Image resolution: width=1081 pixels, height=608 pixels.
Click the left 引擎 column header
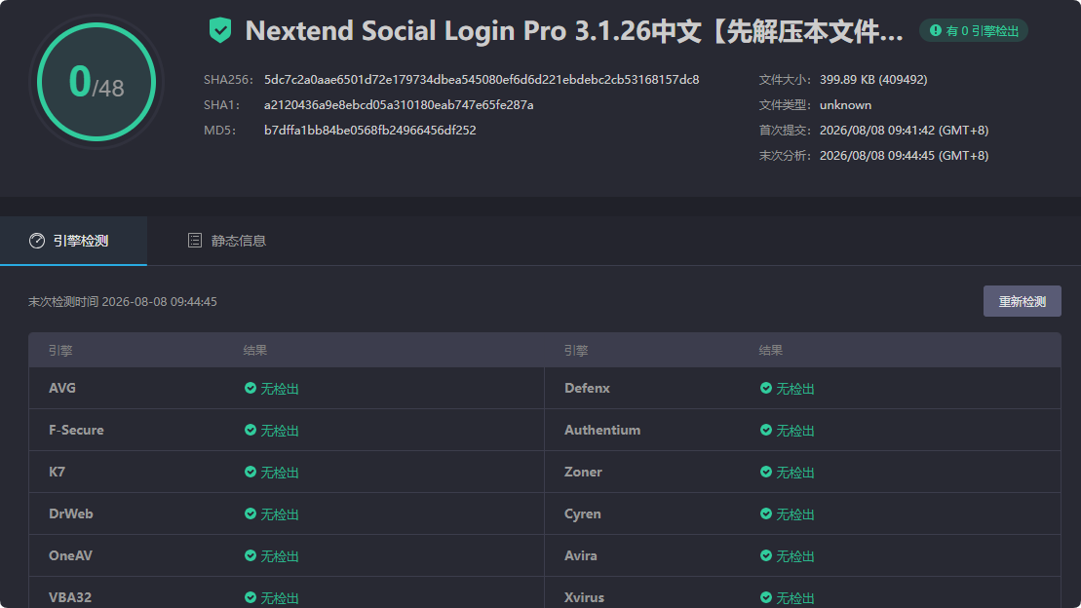[60, 351]
